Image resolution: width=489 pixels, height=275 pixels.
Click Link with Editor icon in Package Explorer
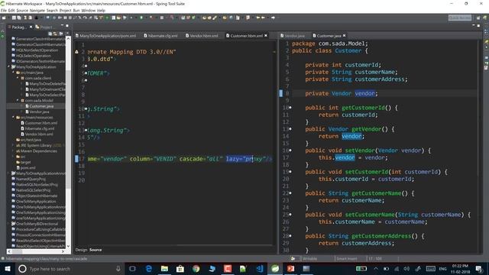[55, 34]
